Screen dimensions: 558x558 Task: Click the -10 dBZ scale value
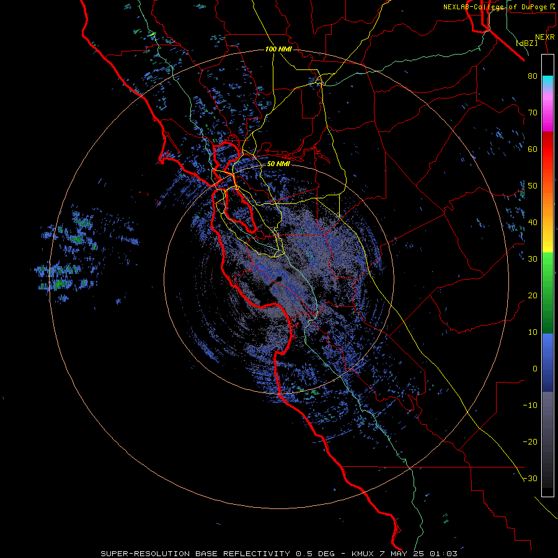(x=530, y=405)
